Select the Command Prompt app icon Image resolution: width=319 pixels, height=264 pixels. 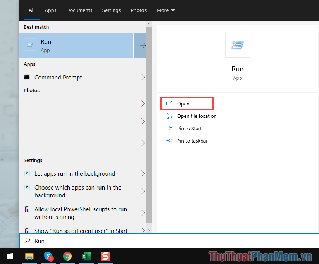coord(26,77)
